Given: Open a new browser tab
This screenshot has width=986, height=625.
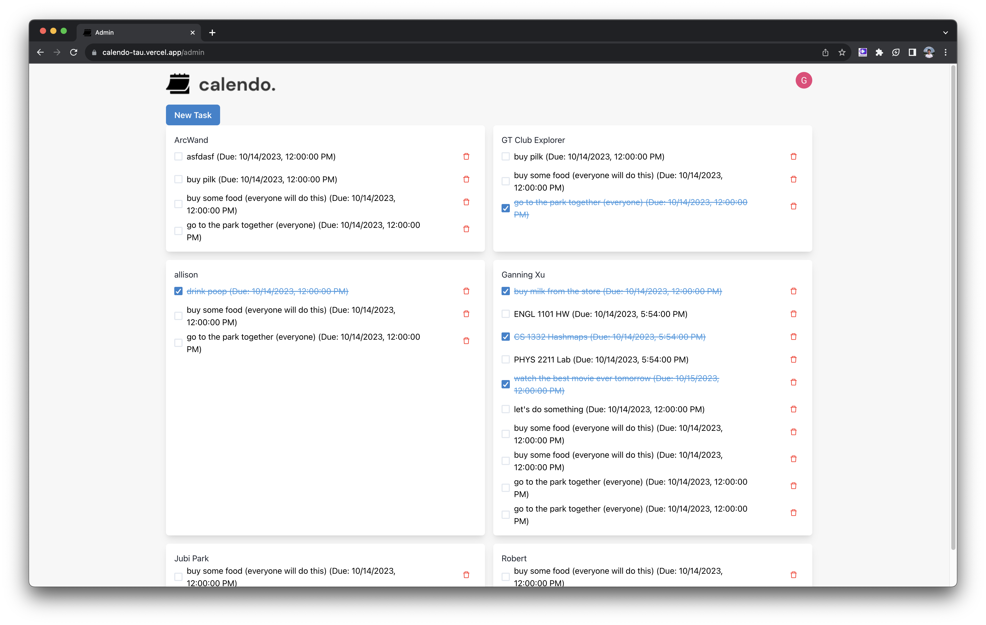Looking at the screenshot, I should (212, 32).
